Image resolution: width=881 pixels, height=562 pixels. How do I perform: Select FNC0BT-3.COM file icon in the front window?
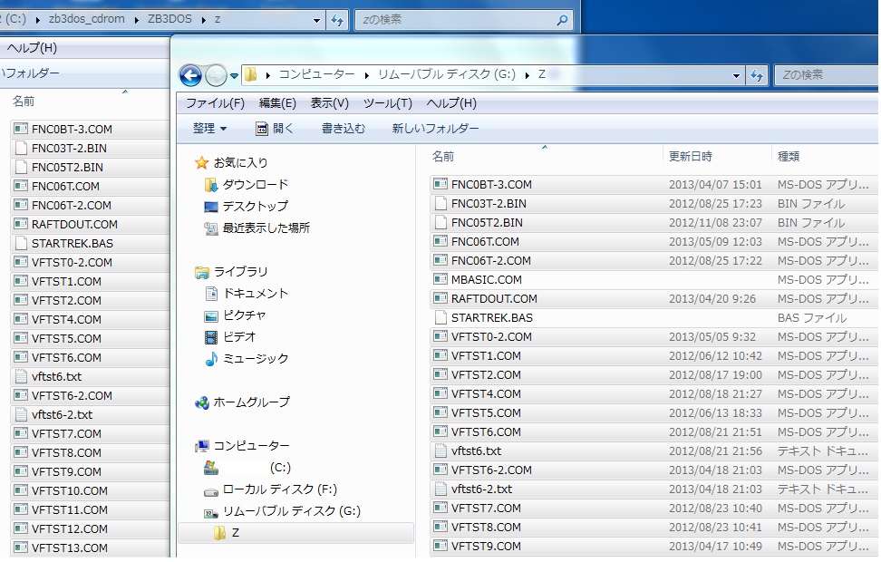[x=440, y=184]
